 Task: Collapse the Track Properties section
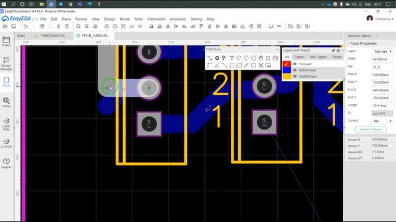pos(348,44)
